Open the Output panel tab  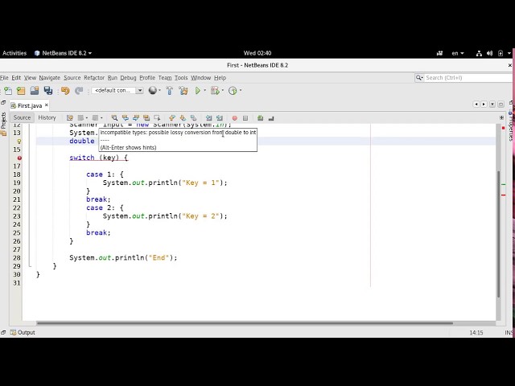(x=23, y=332)
